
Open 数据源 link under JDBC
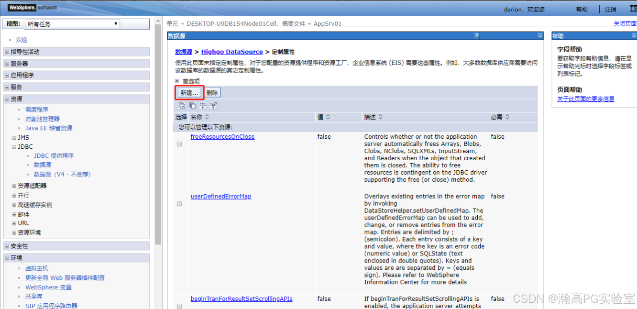[x=43, y=165]
